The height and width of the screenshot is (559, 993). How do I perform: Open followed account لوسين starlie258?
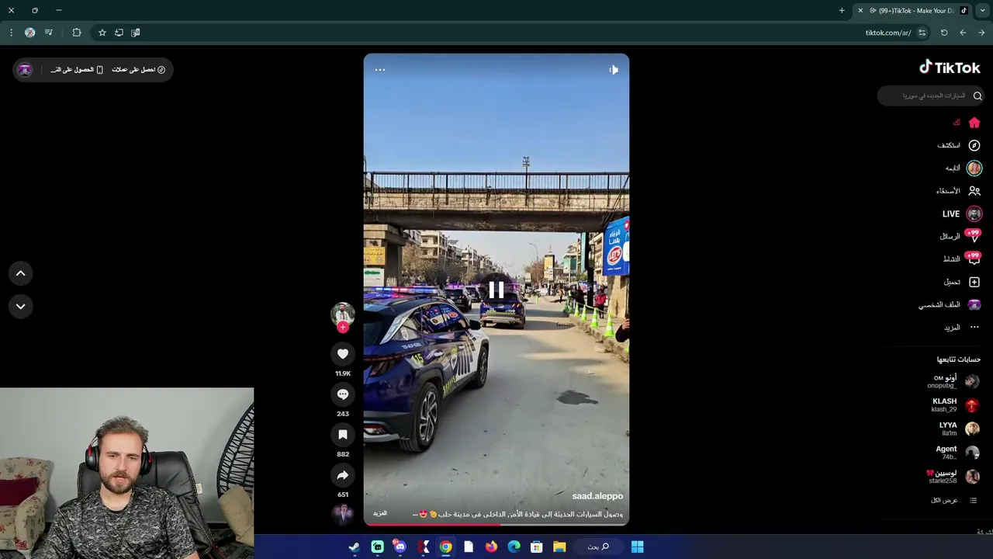953,476
